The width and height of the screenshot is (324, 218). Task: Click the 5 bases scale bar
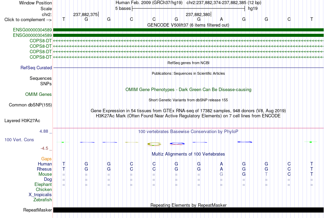pos(189,9)
